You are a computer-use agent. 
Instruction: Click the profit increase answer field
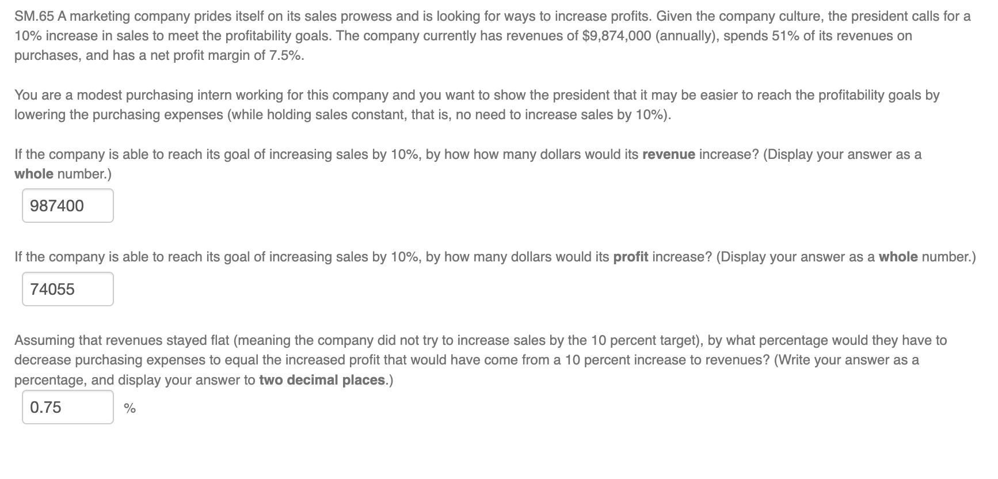(x=67, y=288)
